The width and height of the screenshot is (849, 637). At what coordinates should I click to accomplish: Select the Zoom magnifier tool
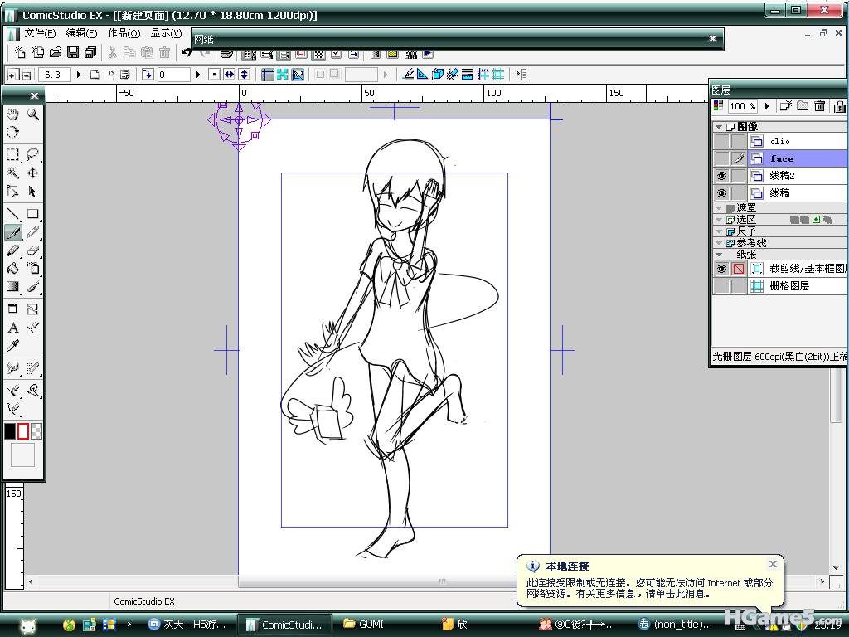coord(33,114)
